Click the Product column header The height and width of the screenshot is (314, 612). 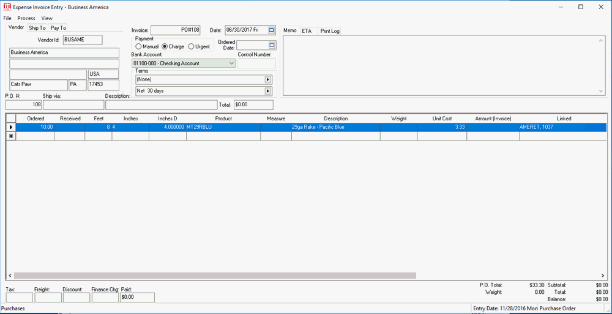(223, 119)
